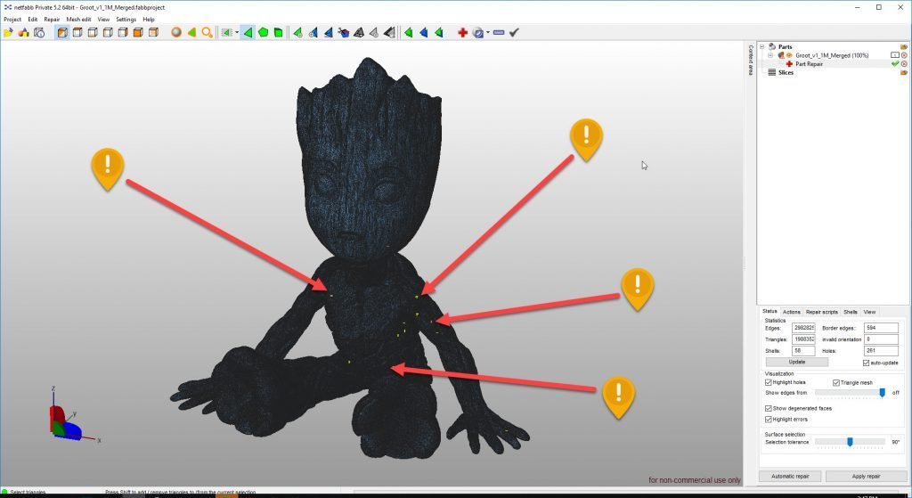The image size is (912, 498).
Task: Click the Selection tolerance slider handle
Action: [850, 441]
